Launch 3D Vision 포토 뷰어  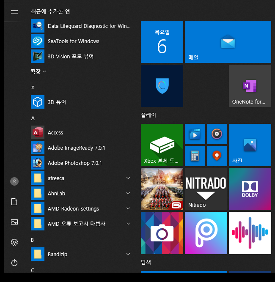pos(82,57)
